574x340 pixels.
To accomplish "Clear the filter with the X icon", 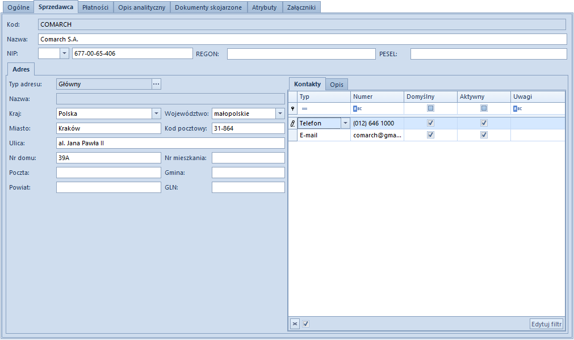I will 295,324.
